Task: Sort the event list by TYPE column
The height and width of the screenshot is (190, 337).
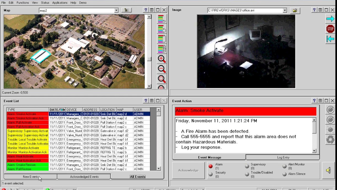Action: click(x=28, y=110)
